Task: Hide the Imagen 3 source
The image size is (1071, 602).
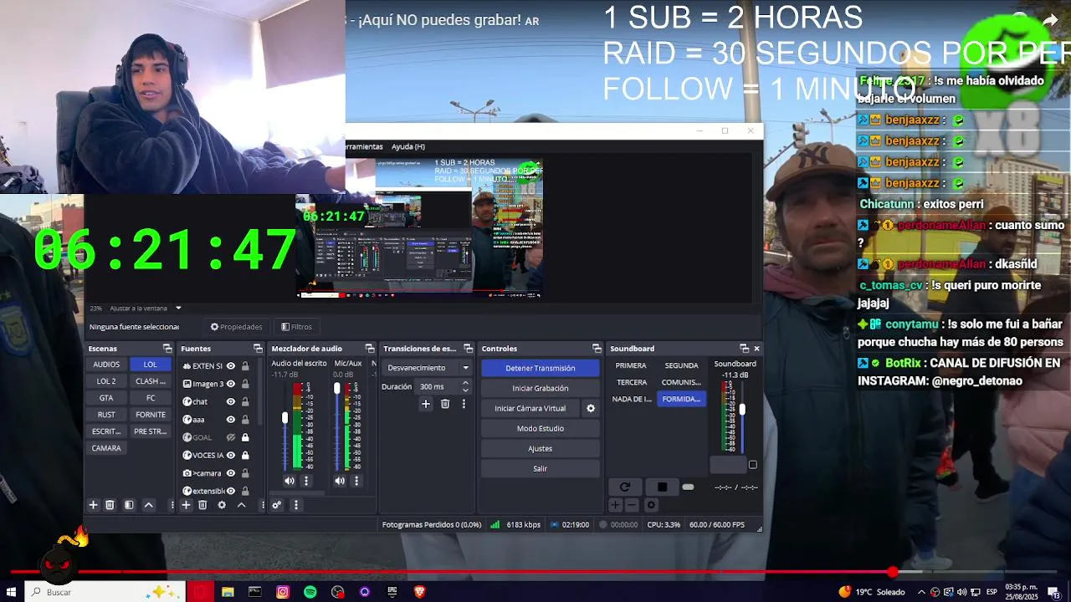Action: click(231, 384)
